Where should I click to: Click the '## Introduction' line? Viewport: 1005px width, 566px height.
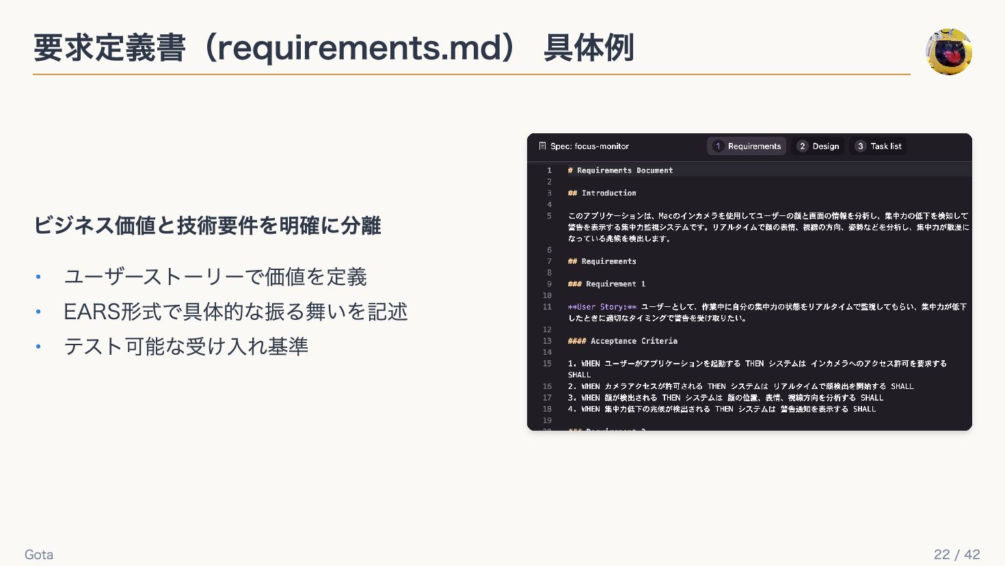pyautogui.click(x=602, y=193)
